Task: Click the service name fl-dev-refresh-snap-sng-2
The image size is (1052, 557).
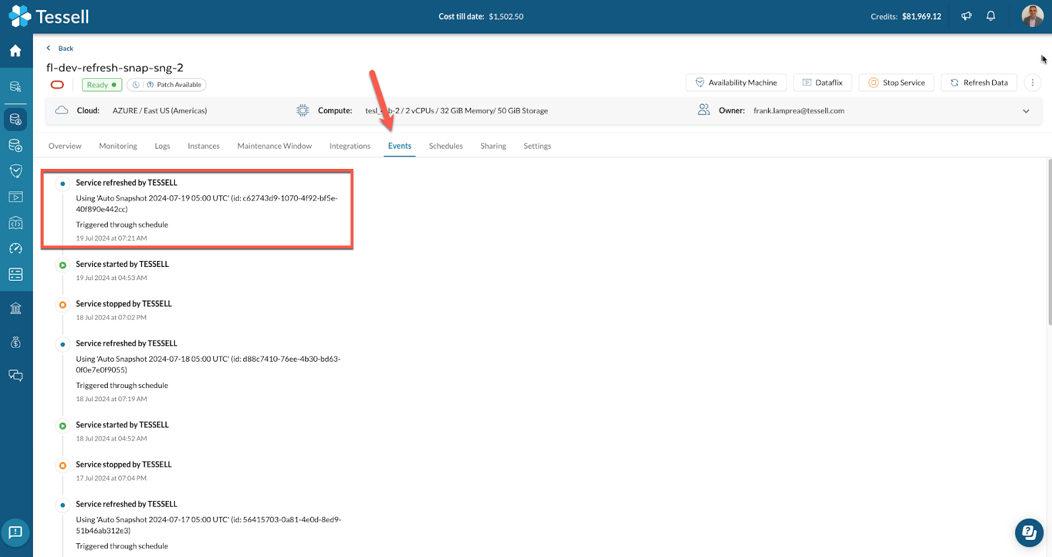Action: [x=114, y=68]
